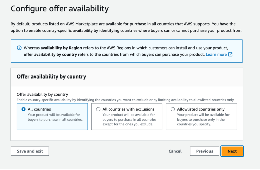Go back using the Previous button
This screenshot has width=260, height=170.
pyautogui.click(x=204, y=151)
